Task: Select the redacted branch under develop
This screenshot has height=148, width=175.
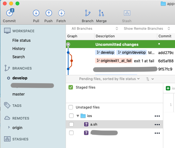Action: click(32, 85)
